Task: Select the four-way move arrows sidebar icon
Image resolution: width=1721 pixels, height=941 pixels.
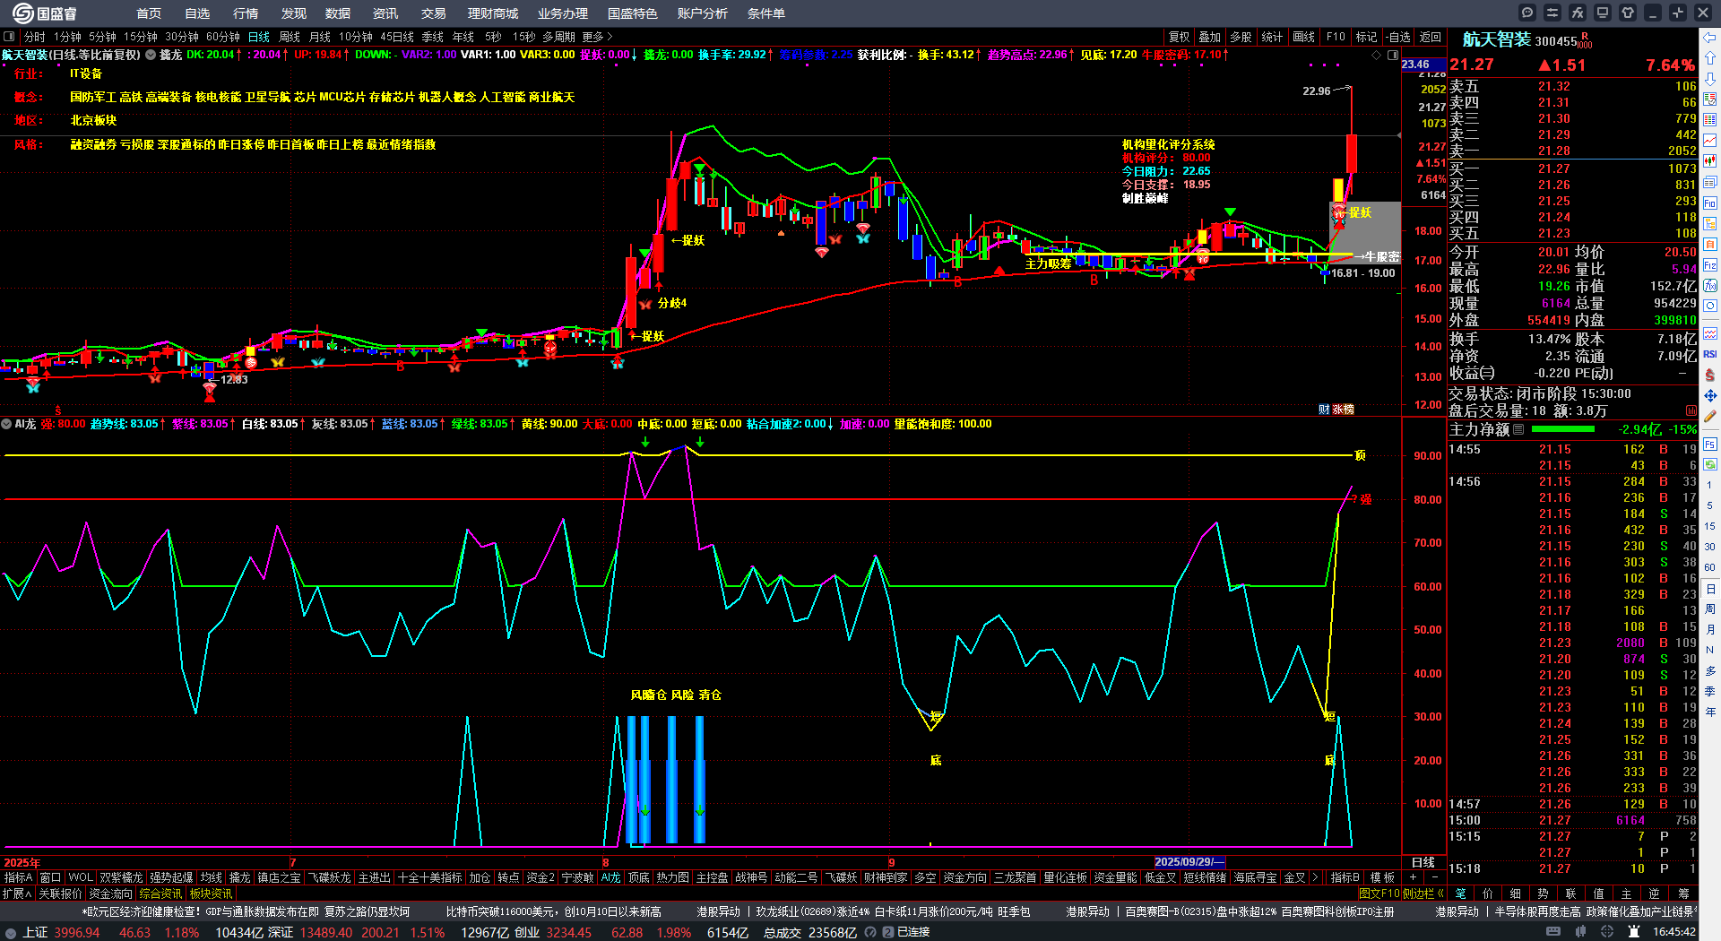Action: click(1710, 395)
